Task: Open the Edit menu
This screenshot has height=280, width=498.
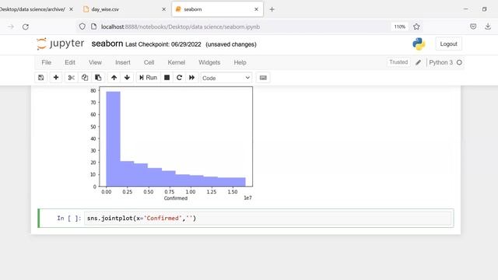Action: click(x=70, y=62)
